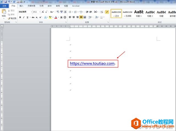Toggle Subscript formatting

(x=37, y=17)
